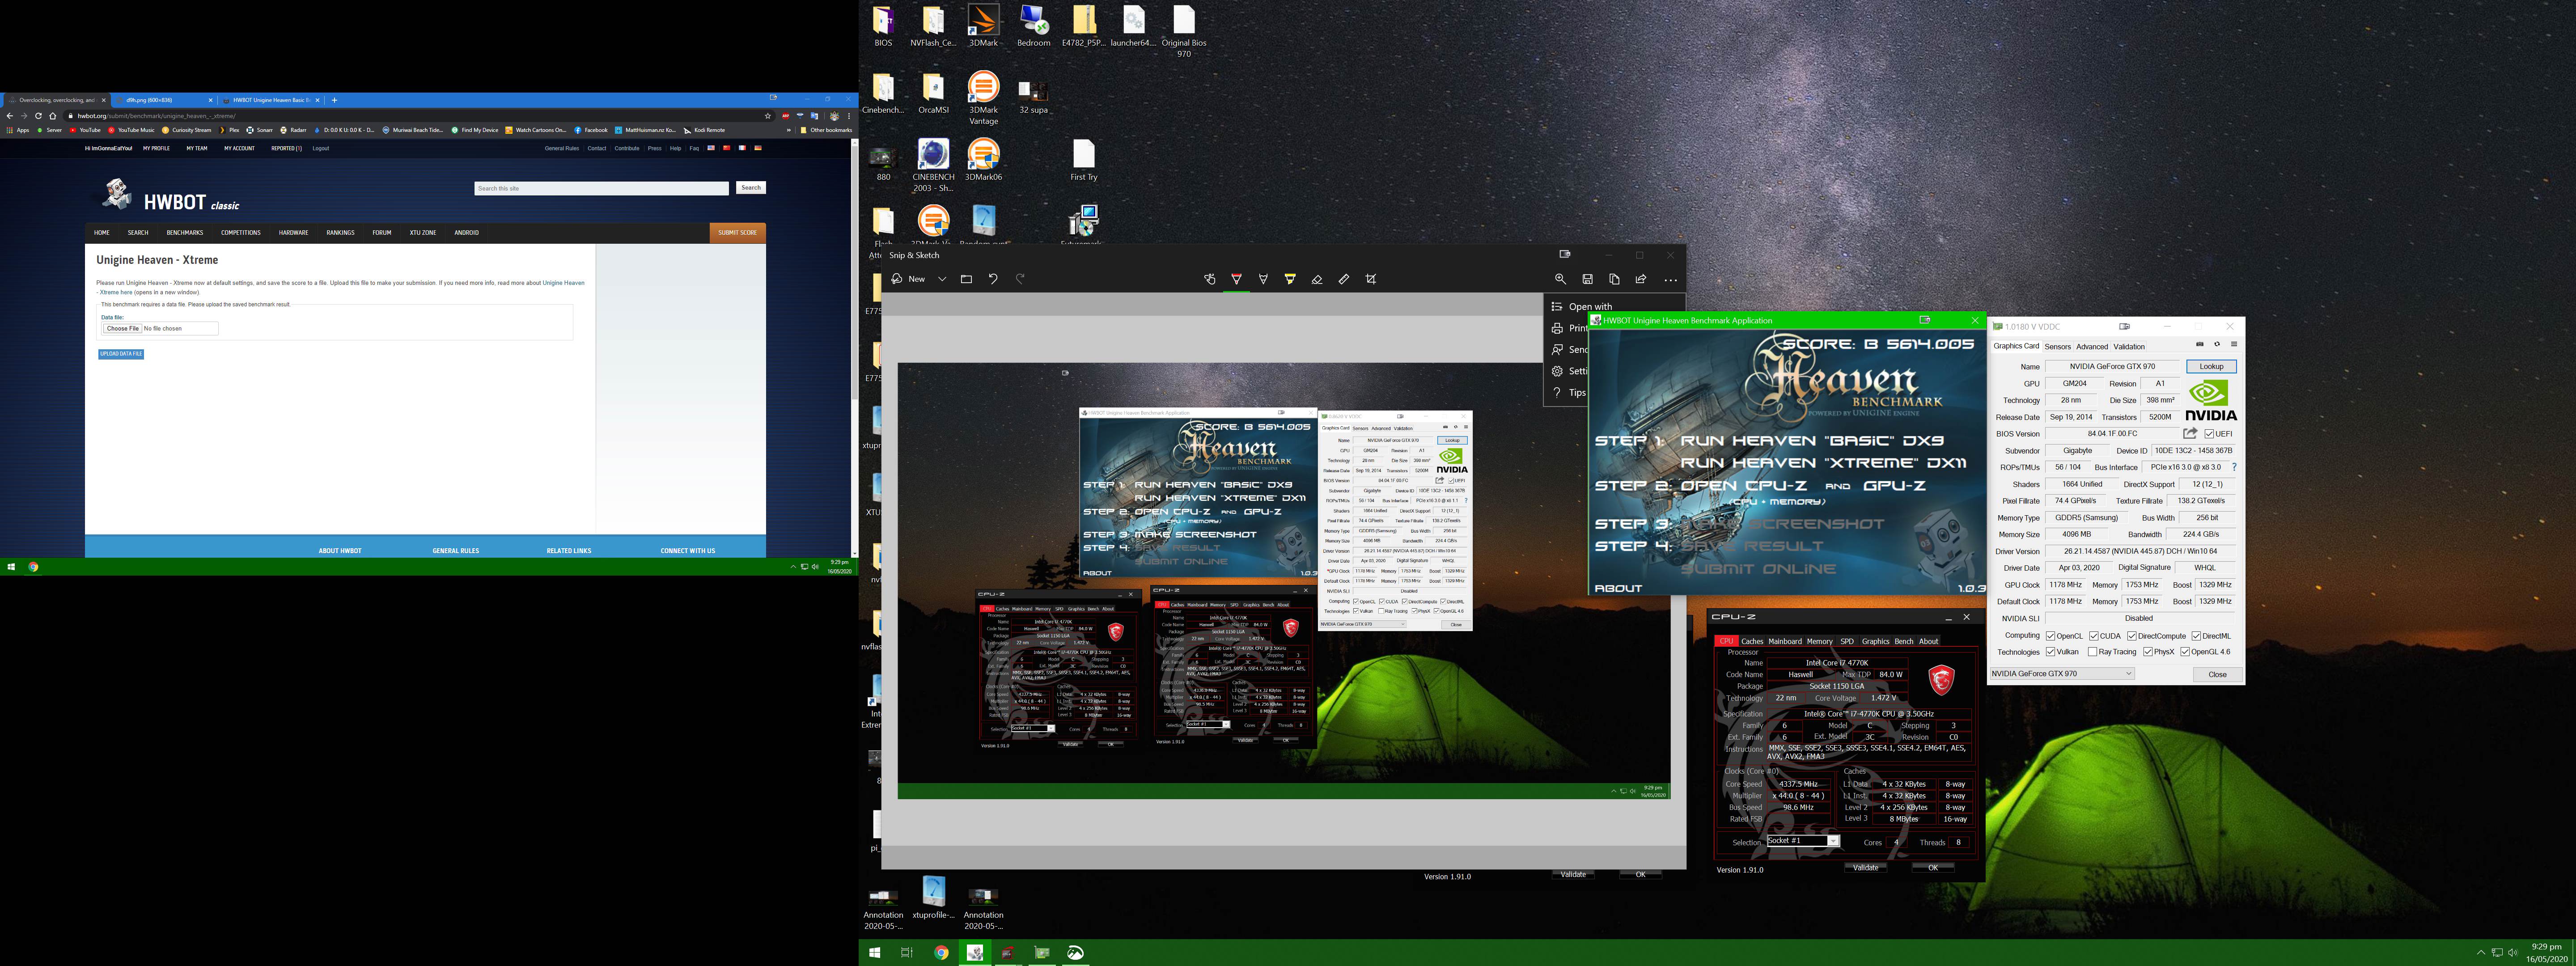
Task: Select the yellow highlighter tool
Action: pos(1290,279)
